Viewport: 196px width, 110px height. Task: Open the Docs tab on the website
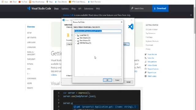click(x=56, y=9)
